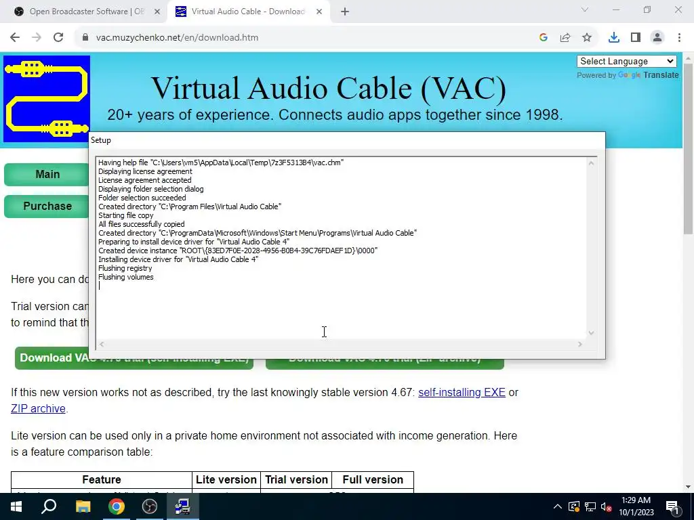Click 'Trial version' table header
This screenshot has height=520, width=694.
click(296, 480)
